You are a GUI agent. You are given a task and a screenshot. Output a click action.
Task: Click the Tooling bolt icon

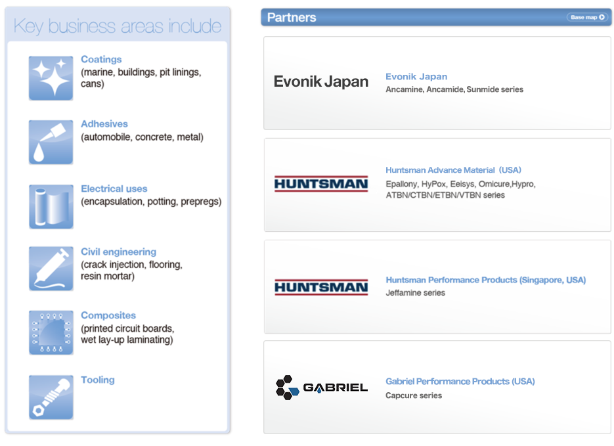coord(51,397)
